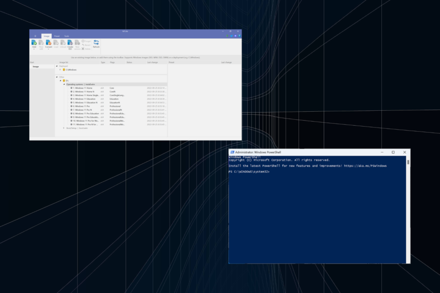440x293 pixels.
Task: Switch to the Image ribbon tab
Action: 46,36
